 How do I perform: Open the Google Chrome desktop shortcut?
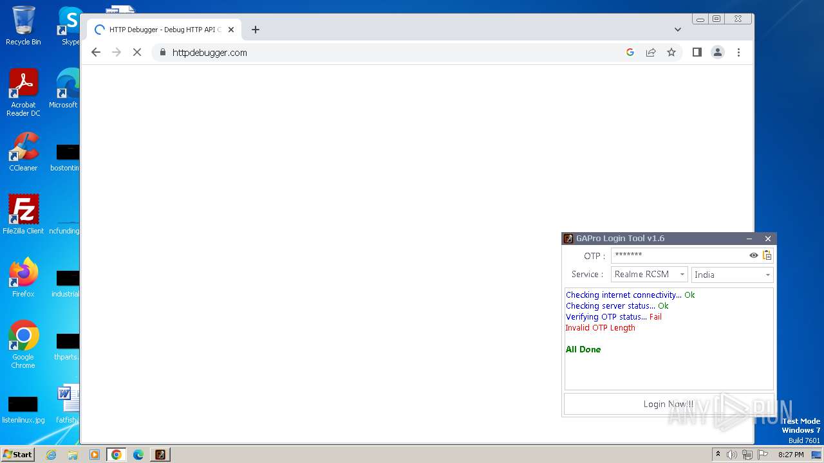coord(23,344)
